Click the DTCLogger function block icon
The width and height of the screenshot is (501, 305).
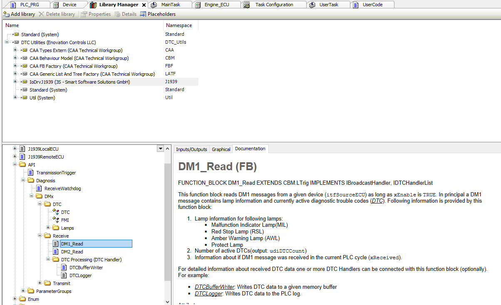click(x=64, y=275)
